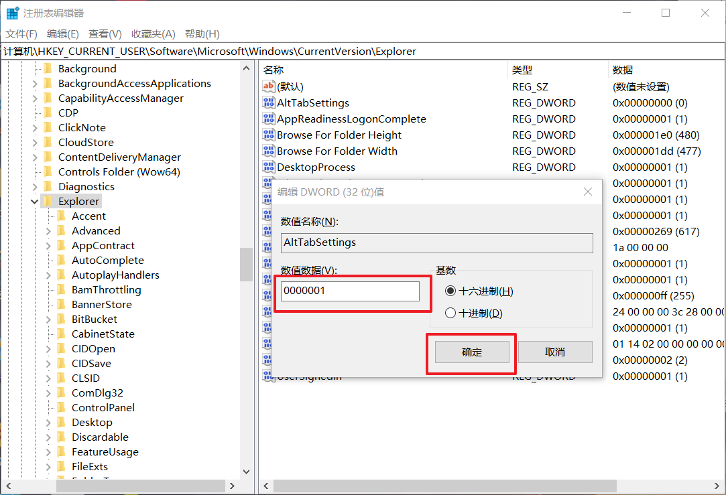Click the Registry Editor app icon in title bar
The image size is (726, 495).
coord(13,13)
